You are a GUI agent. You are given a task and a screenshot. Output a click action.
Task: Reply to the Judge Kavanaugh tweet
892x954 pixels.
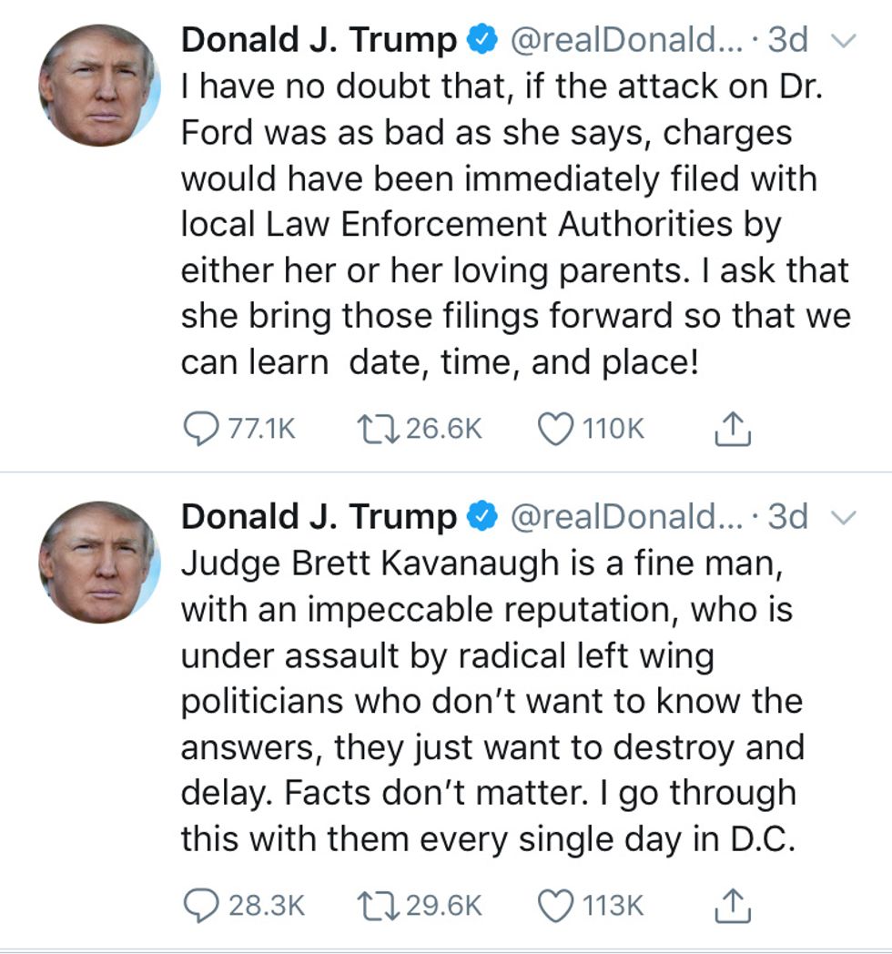coord(198,906)
